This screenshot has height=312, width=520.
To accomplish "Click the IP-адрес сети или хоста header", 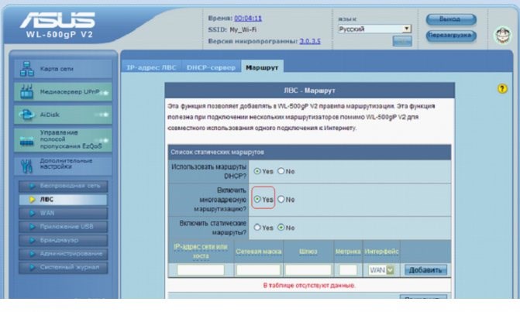I will [201, 252].
